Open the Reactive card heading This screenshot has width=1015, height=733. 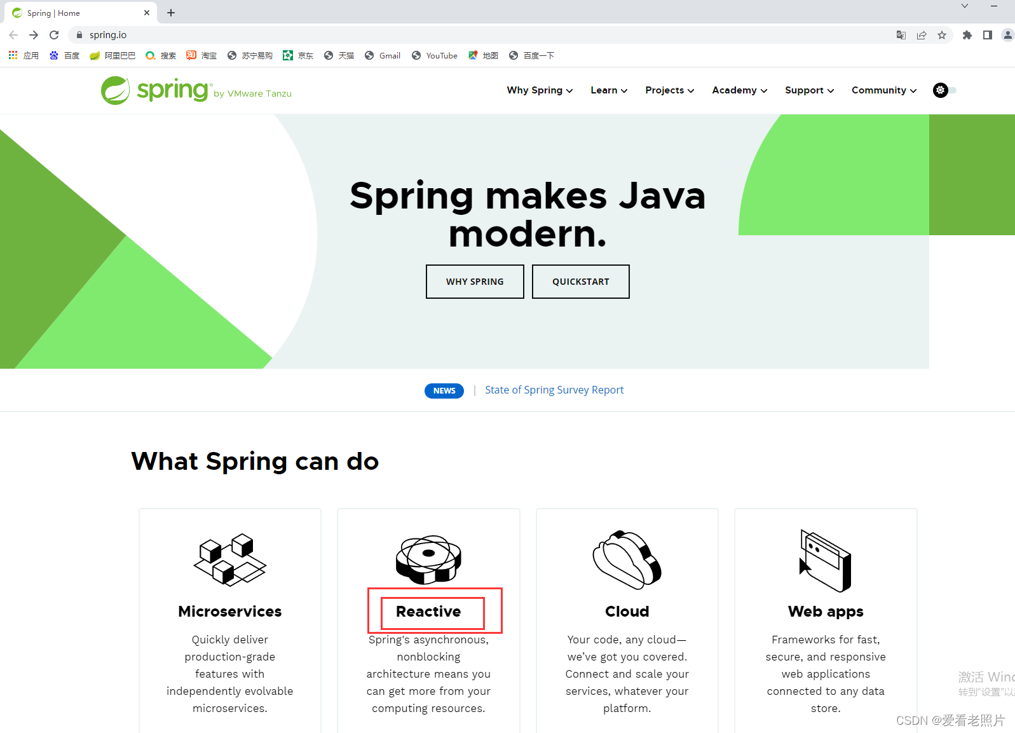tap(428, 612)
